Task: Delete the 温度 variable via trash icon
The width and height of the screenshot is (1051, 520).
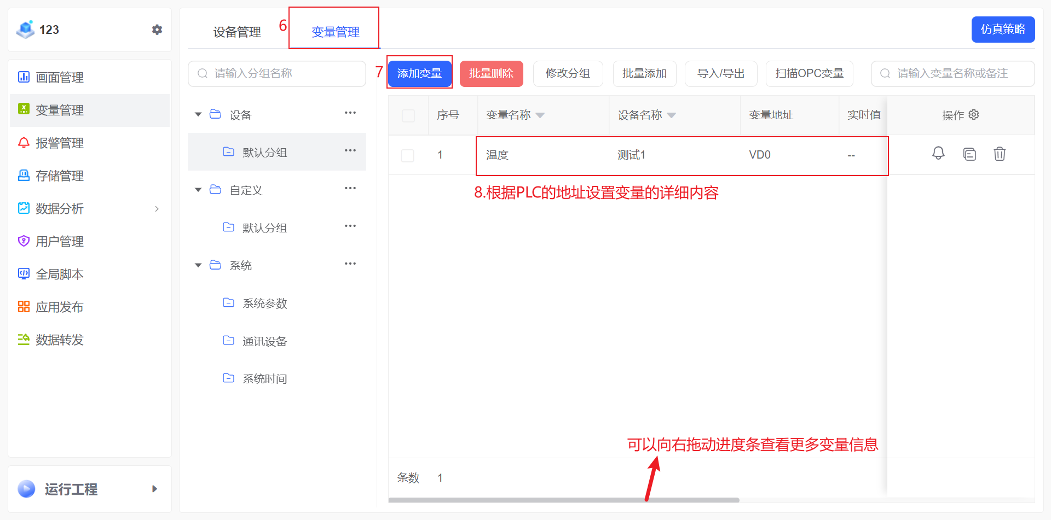Action: (x=1000, y=154)
